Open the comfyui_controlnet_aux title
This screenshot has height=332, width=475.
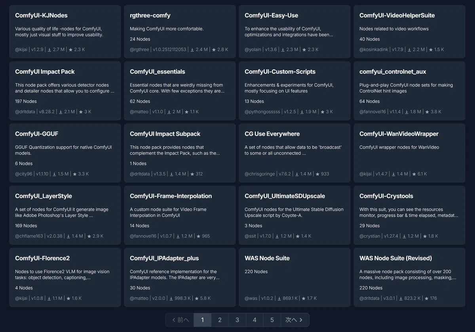pos(393,72)
